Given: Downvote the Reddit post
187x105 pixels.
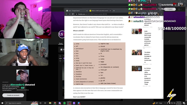Looking at the screenshot, I should click(60, 61).
